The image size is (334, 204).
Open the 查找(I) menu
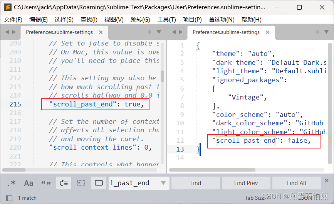click(x=89, y=20)
